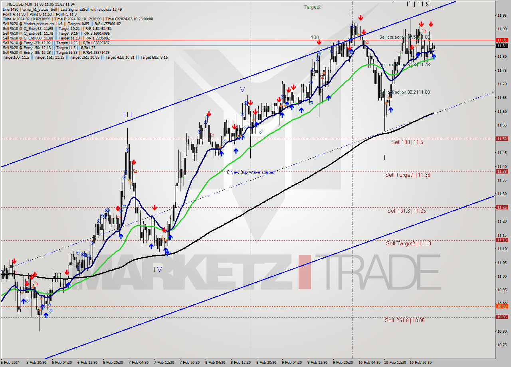Viewport: 511px width, 367px height.
Task: Click the '7 Feb 04:30' time axis label
Action: [x=139, y=363]
